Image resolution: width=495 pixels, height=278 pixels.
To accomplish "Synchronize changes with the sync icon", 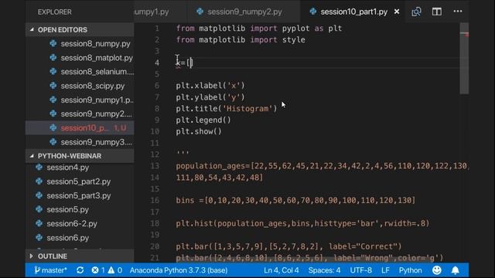I will (x=80, y=270).
